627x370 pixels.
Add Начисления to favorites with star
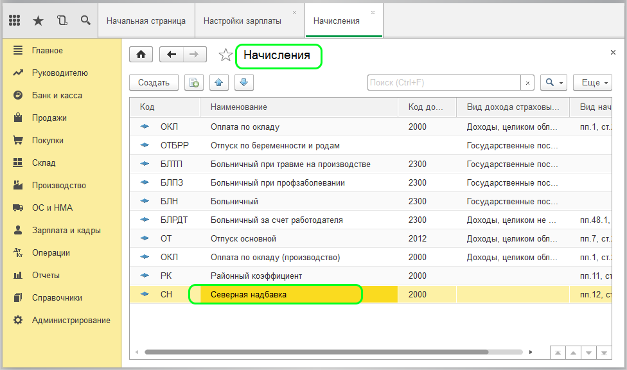[x=225, y=55]
